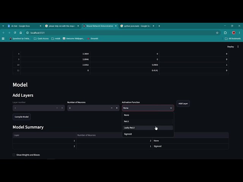This screenshot has width=243, height=182.
Task: Select the None cell in Model Summary row 1
Action: [x=191, y=141]
